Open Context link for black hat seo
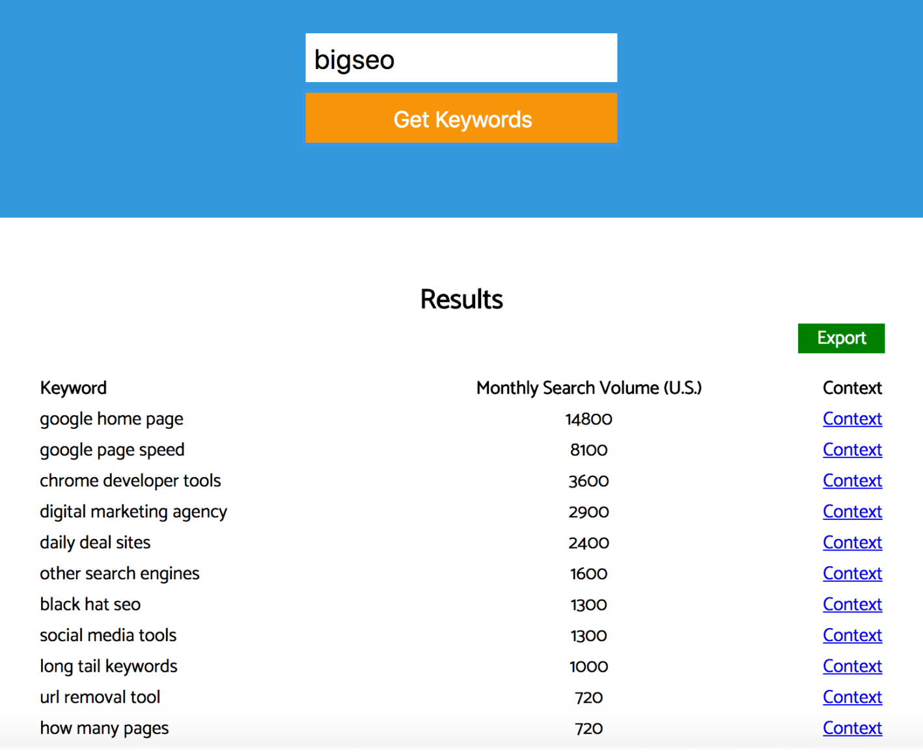This screenshot has width=923, height=753. [852, 605]
